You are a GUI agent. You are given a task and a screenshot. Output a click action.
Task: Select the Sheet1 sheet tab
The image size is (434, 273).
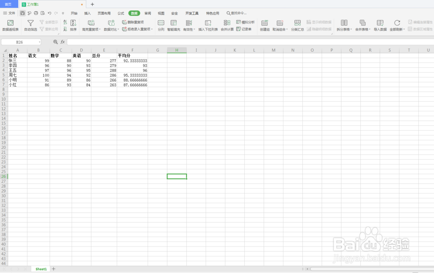click(41, 269)
